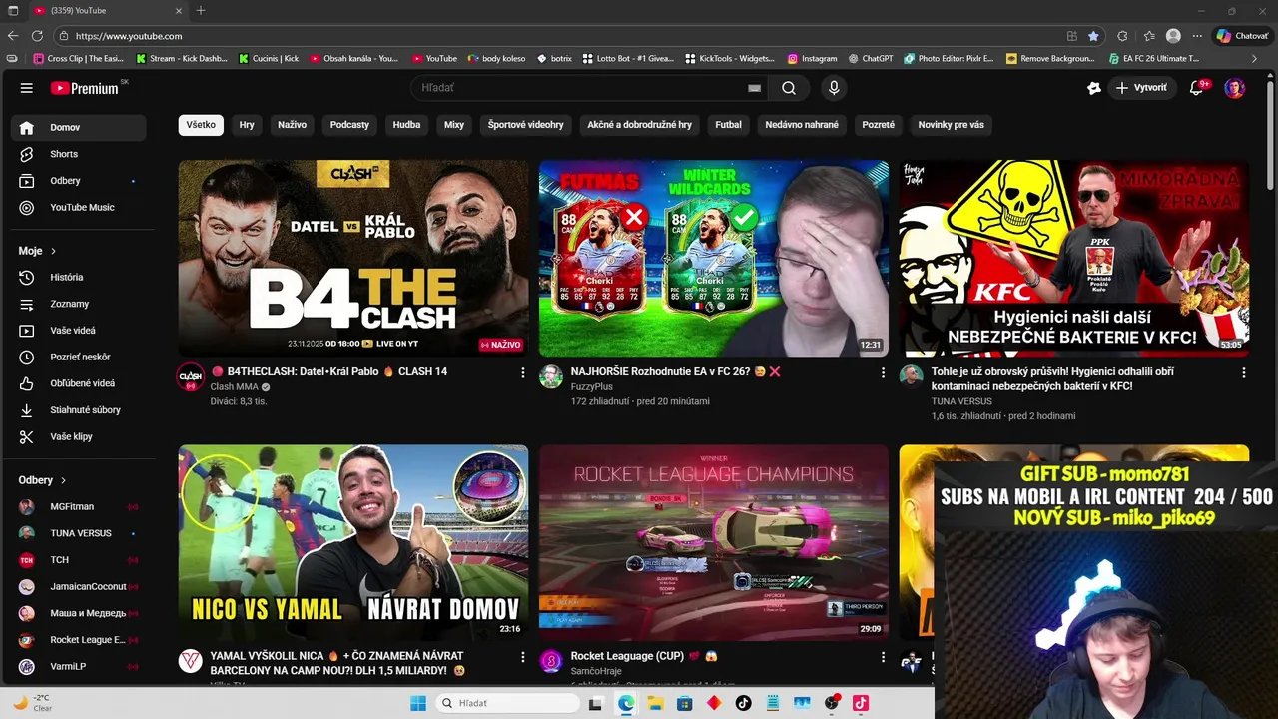Select Akčné a dobrodružné hry chip
The width and height of the screenshot is (1278, 719).
pyautogui.click(x=640, y=125)
